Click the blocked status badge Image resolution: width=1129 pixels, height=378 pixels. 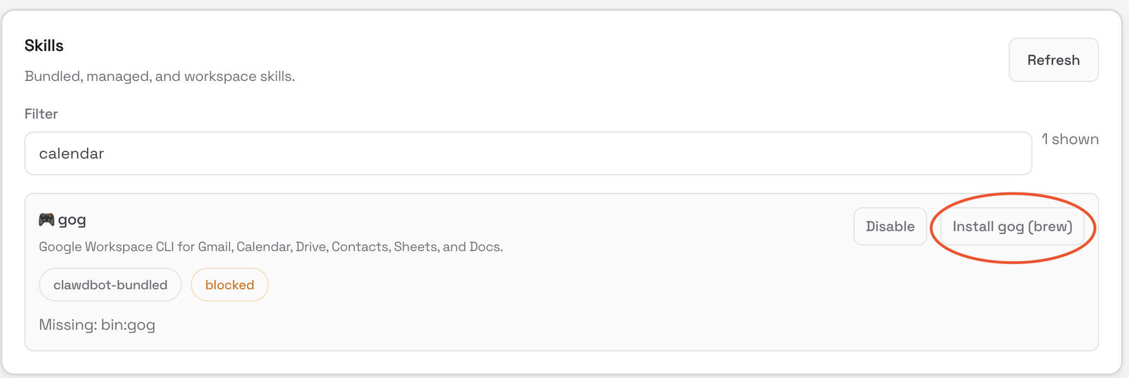tap(230, 284)
